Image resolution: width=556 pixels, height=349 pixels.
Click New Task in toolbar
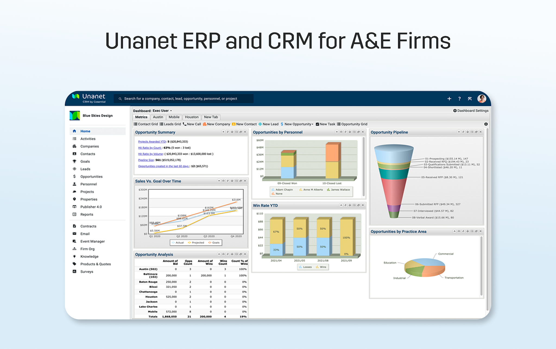tap(326, 124)
